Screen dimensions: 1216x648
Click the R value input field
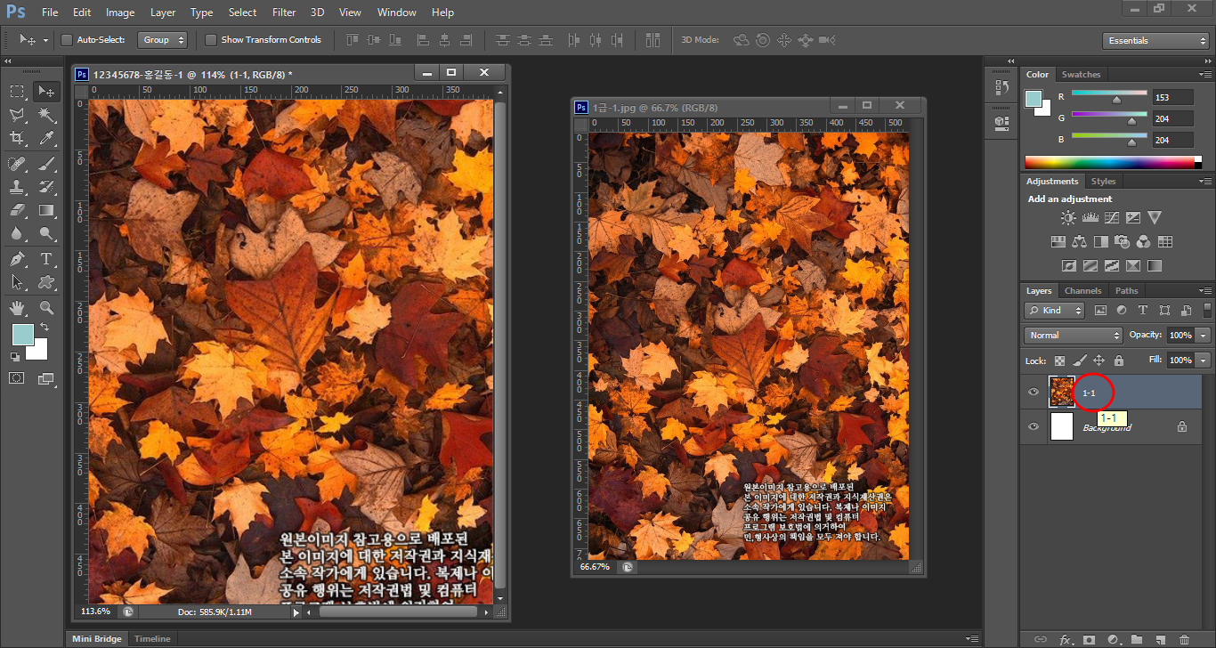click(1172, 97)
